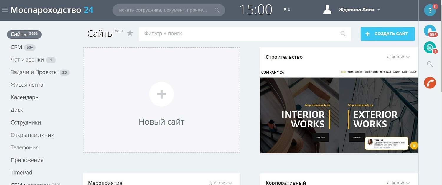Viewport: 442px width, 185px height.
Task: Open the ДЕЙСТВИЯ dropdown on Мероприятия card
Action: 220,182
